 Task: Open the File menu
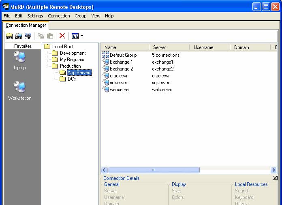[7, 16]
